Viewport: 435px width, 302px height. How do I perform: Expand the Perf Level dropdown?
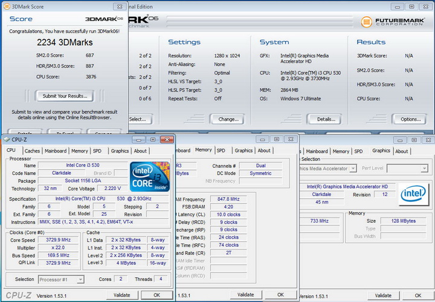[x=407, y=169]
